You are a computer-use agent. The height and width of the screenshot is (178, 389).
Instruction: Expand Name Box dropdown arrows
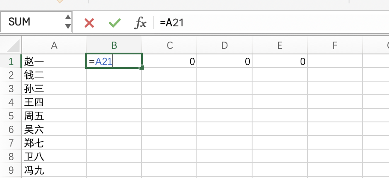coord(68,22)
